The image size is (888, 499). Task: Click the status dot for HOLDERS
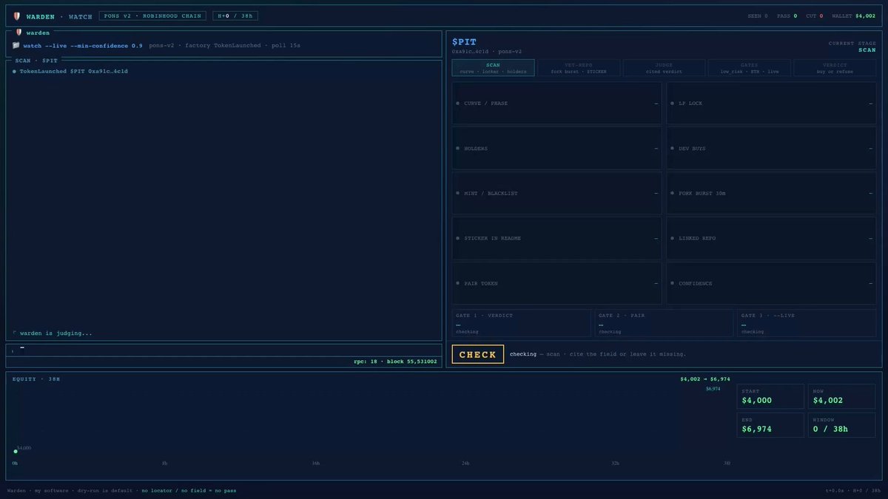tap(457, 149)
